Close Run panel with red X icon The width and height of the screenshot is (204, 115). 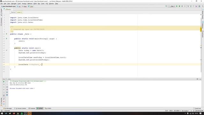tap(4, 102)
